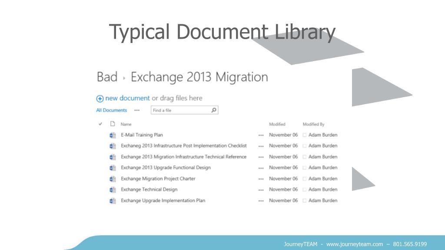Click the document type column header icon
This screenshot has width=445, height=250.
tap(113, 124)
